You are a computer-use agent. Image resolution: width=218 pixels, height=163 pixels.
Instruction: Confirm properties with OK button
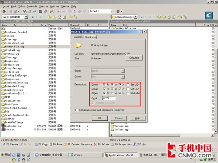click(100, 118)
